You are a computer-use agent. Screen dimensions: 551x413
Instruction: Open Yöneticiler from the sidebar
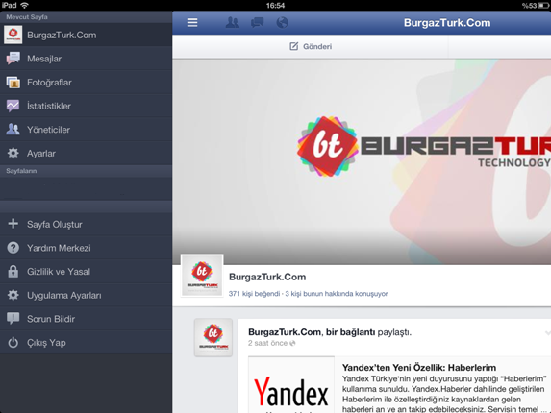coord(87,129)
